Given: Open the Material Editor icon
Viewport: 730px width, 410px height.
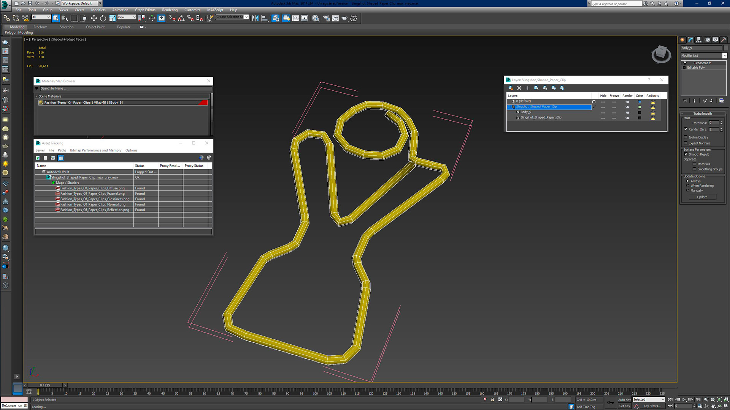Looking at the screenshot, I should pyautogui.click(x=316, y=18).
